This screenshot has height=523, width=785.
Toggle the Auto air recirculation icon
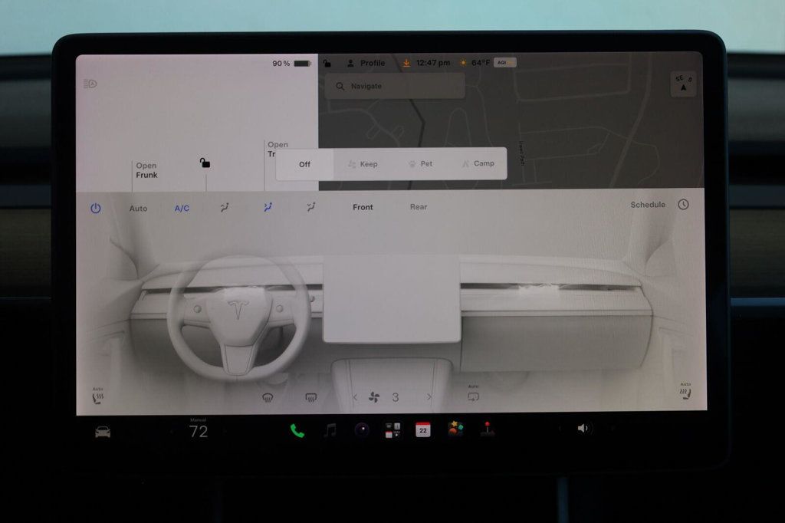473,394
